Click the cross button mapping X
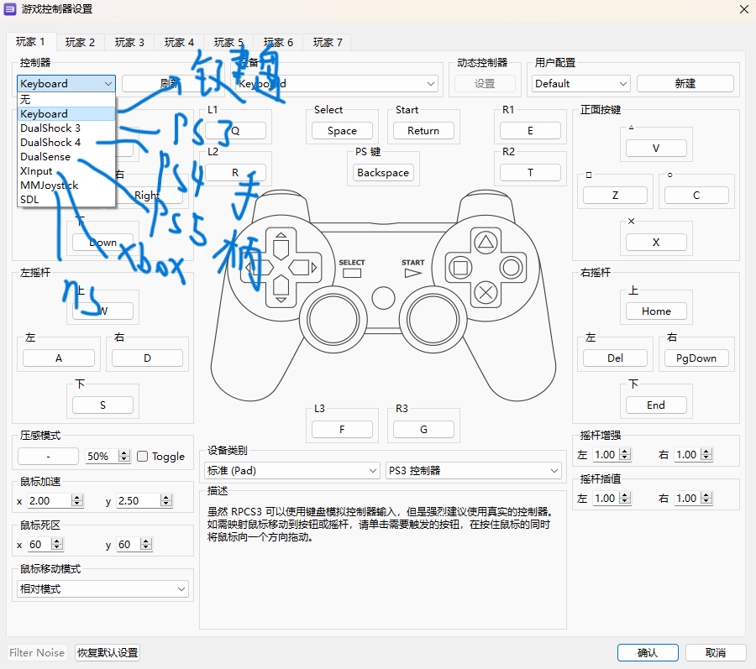The width and height of the screenshot is (756, 669). tap(655, 242)
